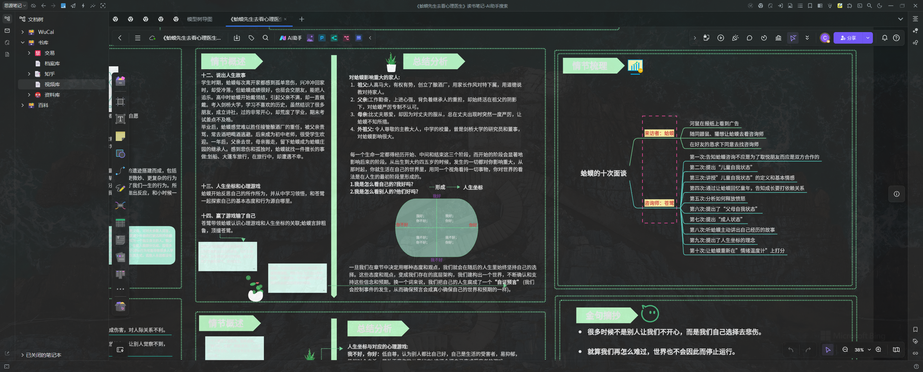Image resolution: width=923 pixels, height=372 pixels.
Task: Open the info panel button
Action: (x=897, y=194)
